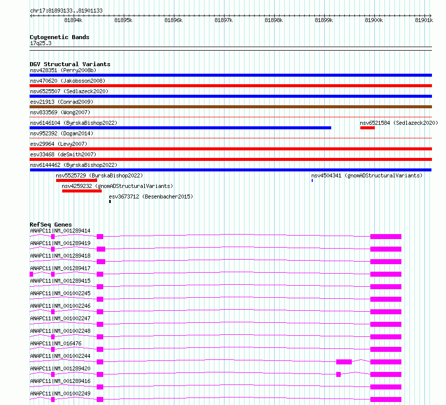Click the large right exon of NM_001002247
The image size is (446, 405).
coord(386,324)
